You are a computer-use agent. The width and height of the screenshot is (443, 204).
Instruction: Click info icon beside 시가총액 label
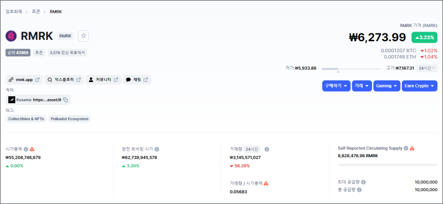[26, 149]
